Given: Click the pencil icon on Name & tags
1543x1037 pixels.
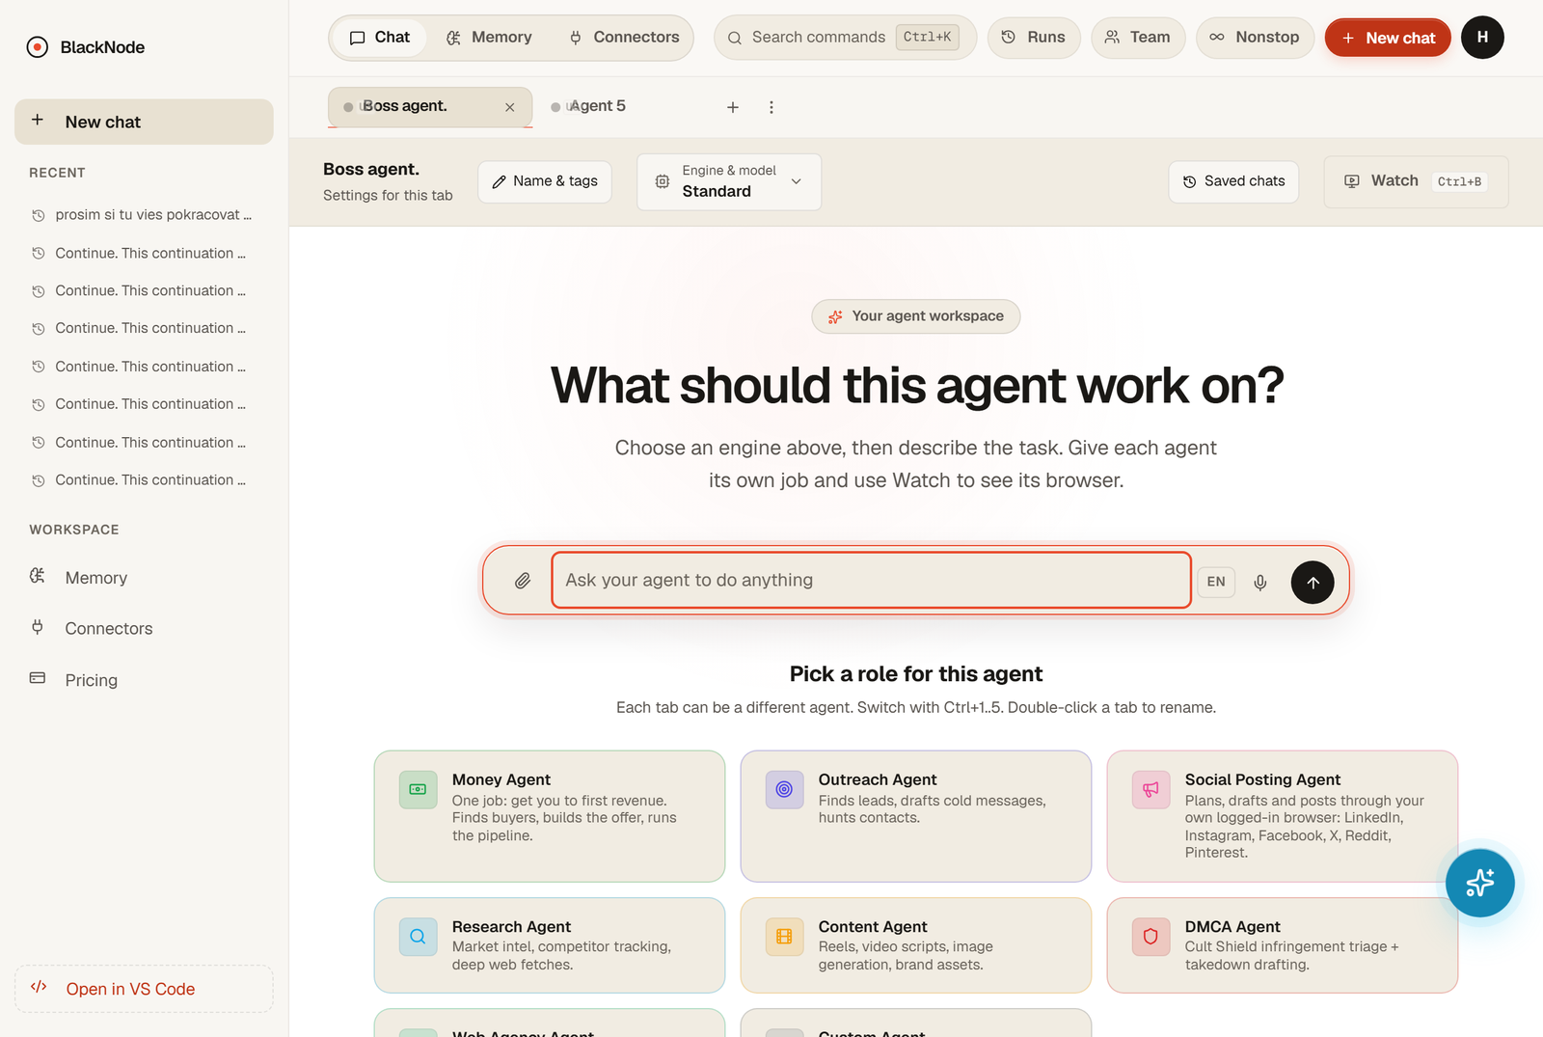Looking at the screenshot, I should [499, 181].
